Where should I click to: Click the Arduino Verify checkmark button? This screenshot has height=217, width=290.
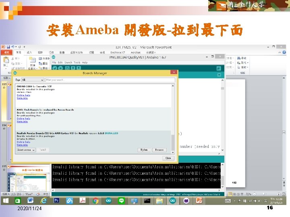click(54, 68)
